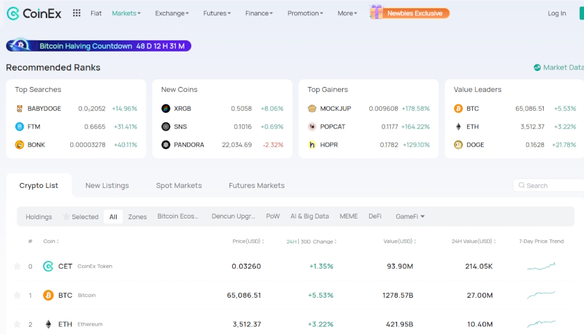Click ETH icon in the crypto list

48,324
